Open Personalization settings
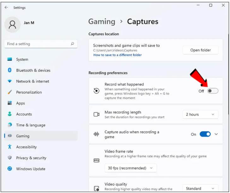 click(41, 92)
